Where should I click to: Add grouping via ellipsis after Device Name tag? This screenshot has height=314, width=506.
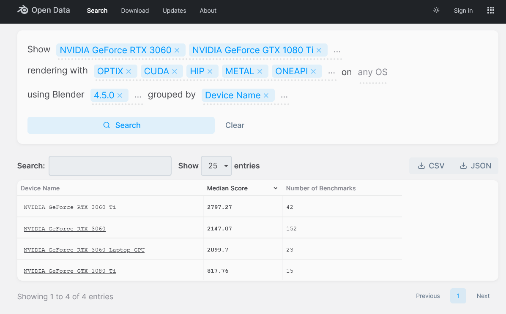click(284, 96)
